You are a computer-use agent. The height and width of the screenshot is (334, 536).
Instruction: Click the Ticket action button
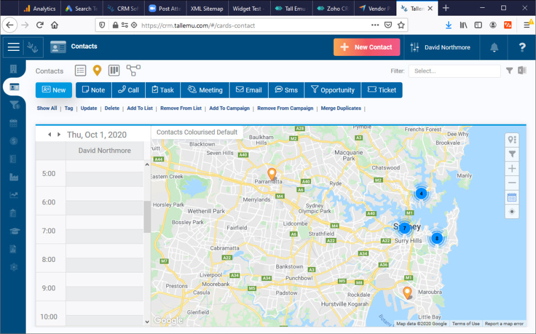click(x=382, y=90)
